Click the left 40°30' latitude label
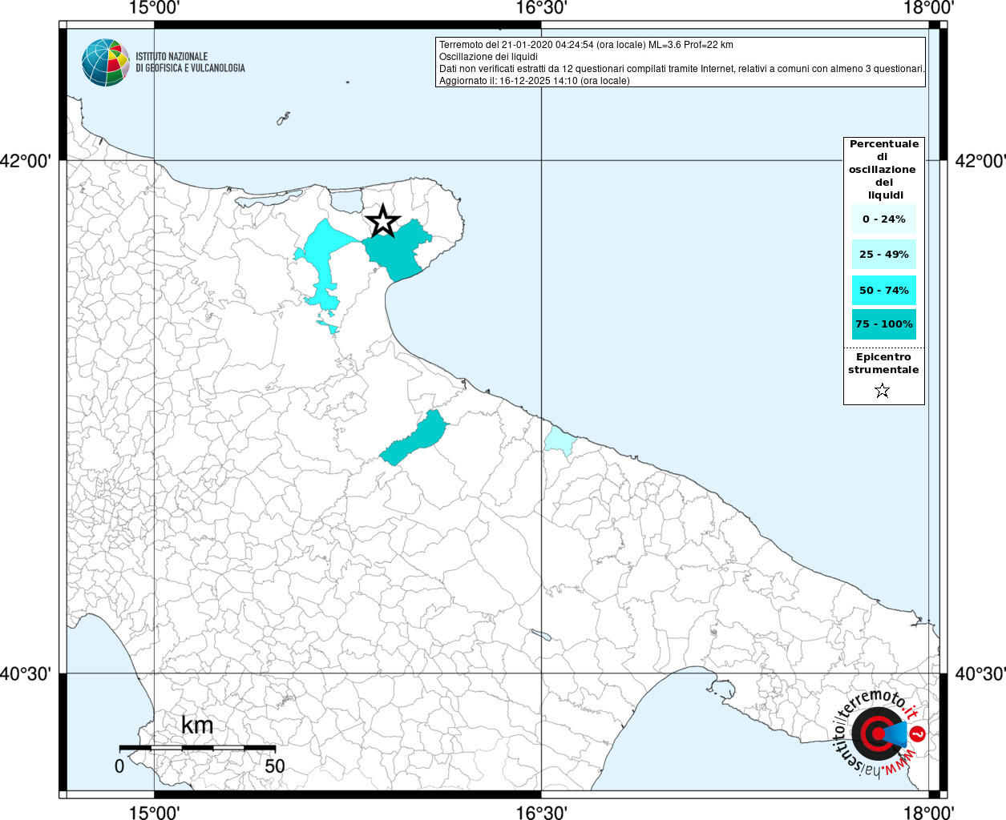This screenshot has height=820, width=1006. coord(26,673)
